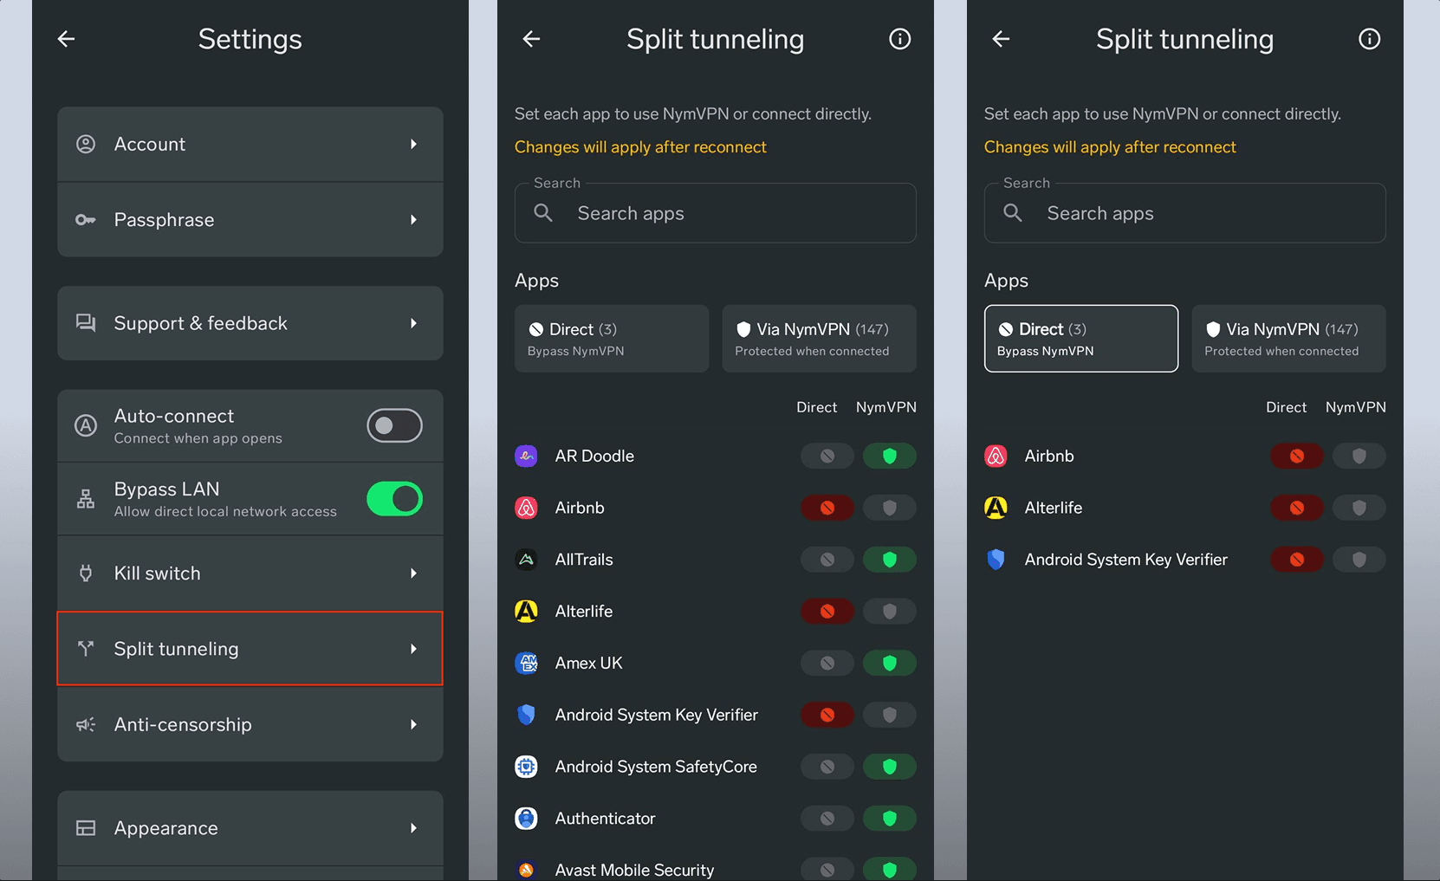The height and width of the screenshot is (881, 1440).
Task: Expand Appearance using its arrow chevron
Action: (413, 828)
